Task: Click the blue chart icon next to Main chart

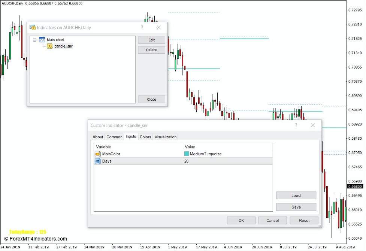Action: (41, 40)
